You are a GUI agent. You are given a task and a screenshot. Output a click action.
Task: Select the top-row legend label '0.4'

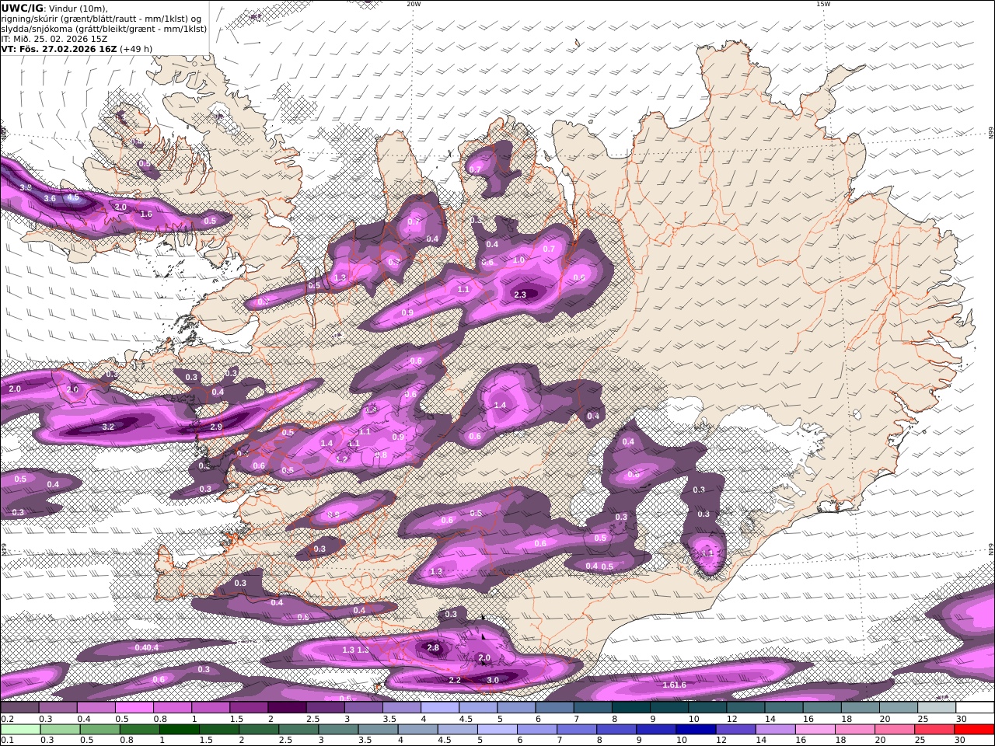[84, 719]
